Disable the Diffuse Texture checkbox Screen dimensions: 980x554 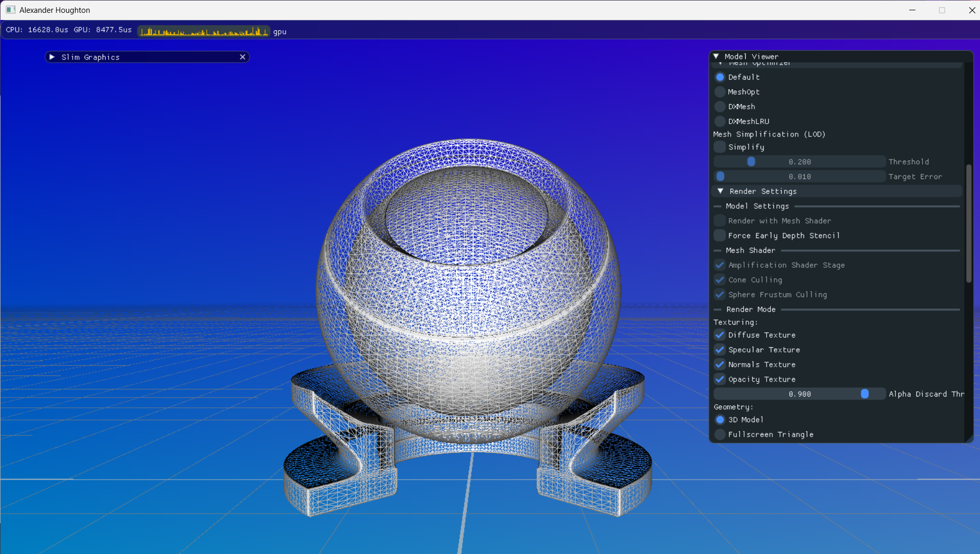point(720,335)
